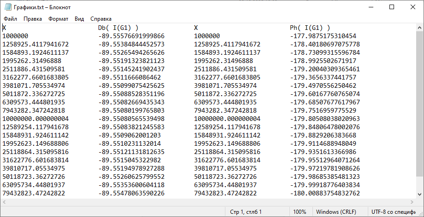Click value -180.00883754832762
This screenshot has height=217, width=424.
(x=325, y=193)
